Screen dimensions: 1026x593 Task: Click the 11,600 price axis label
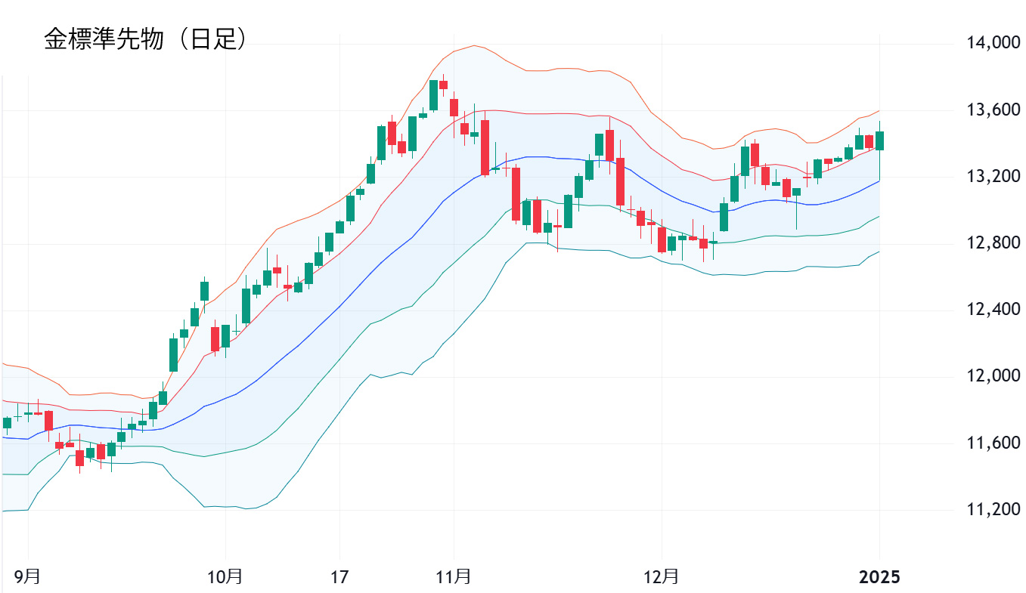[992, 443]
